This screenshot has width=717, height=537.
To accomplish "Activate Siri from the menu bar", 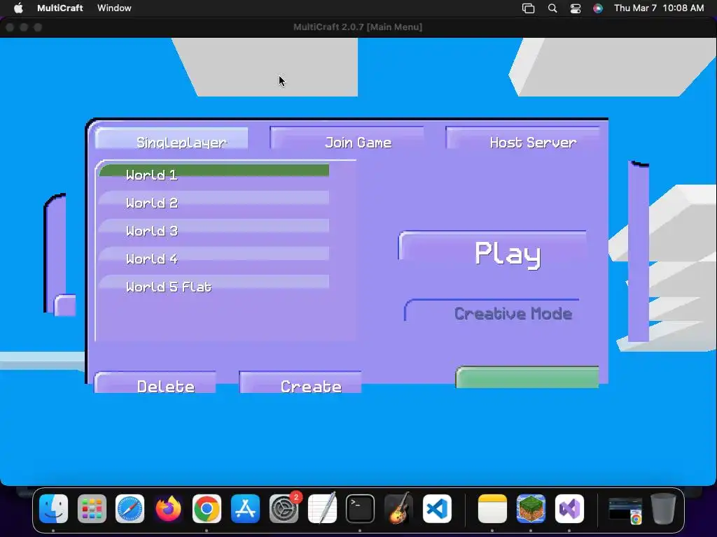I will pyautogui.click(x=598, y=8).
